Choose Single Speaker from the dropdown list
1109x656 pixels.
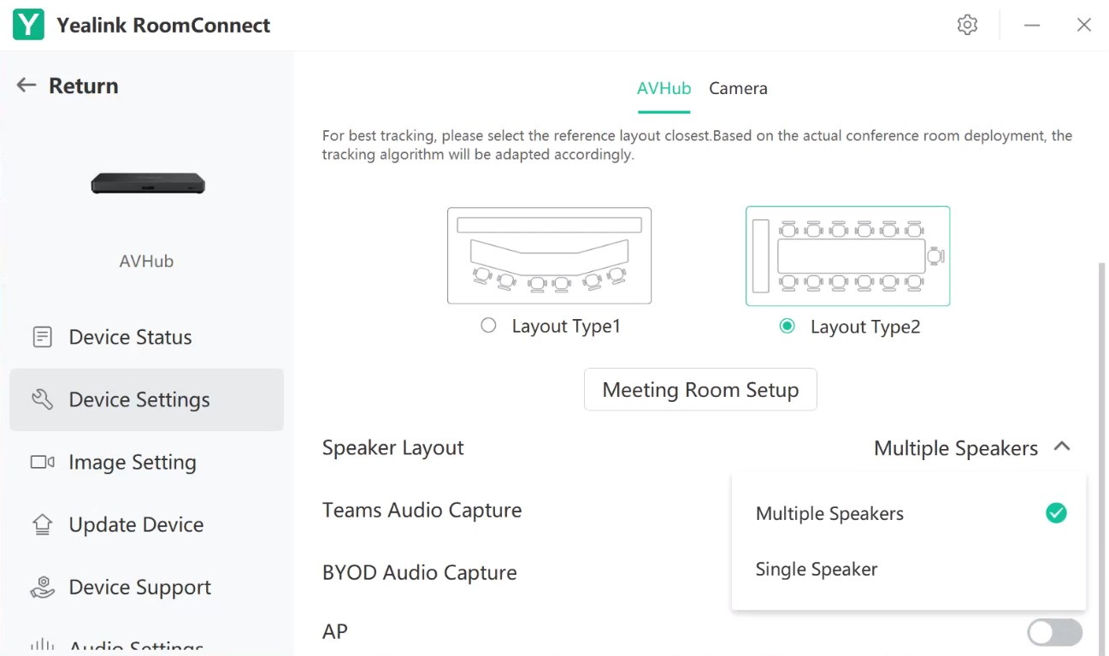pos(817,570)
